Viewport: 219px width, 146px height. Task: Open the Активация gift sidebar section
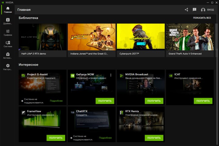click(8, 56)
